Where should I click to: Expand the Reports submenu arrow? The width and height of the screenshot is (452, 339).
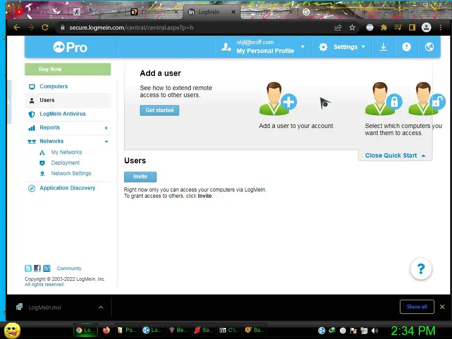[106, 128]
